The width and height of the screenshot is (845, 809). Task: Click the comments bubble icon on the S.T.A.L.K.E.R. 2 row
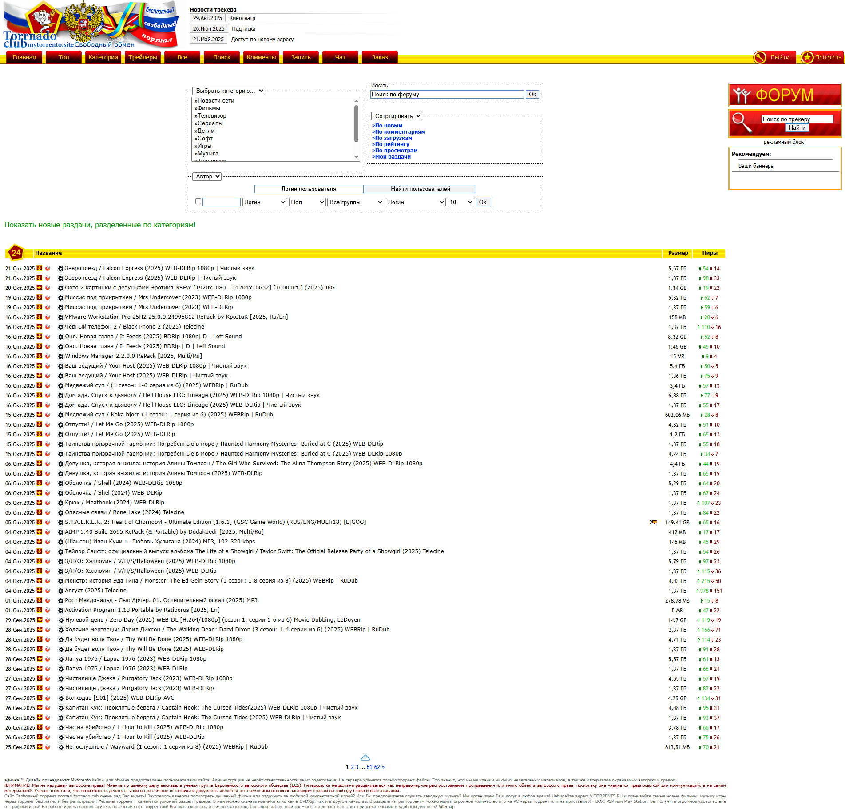tap(654, 523)
